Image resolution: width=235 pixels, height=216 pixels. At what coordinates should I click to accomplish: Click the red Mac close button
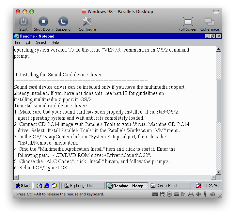(18, 12)
